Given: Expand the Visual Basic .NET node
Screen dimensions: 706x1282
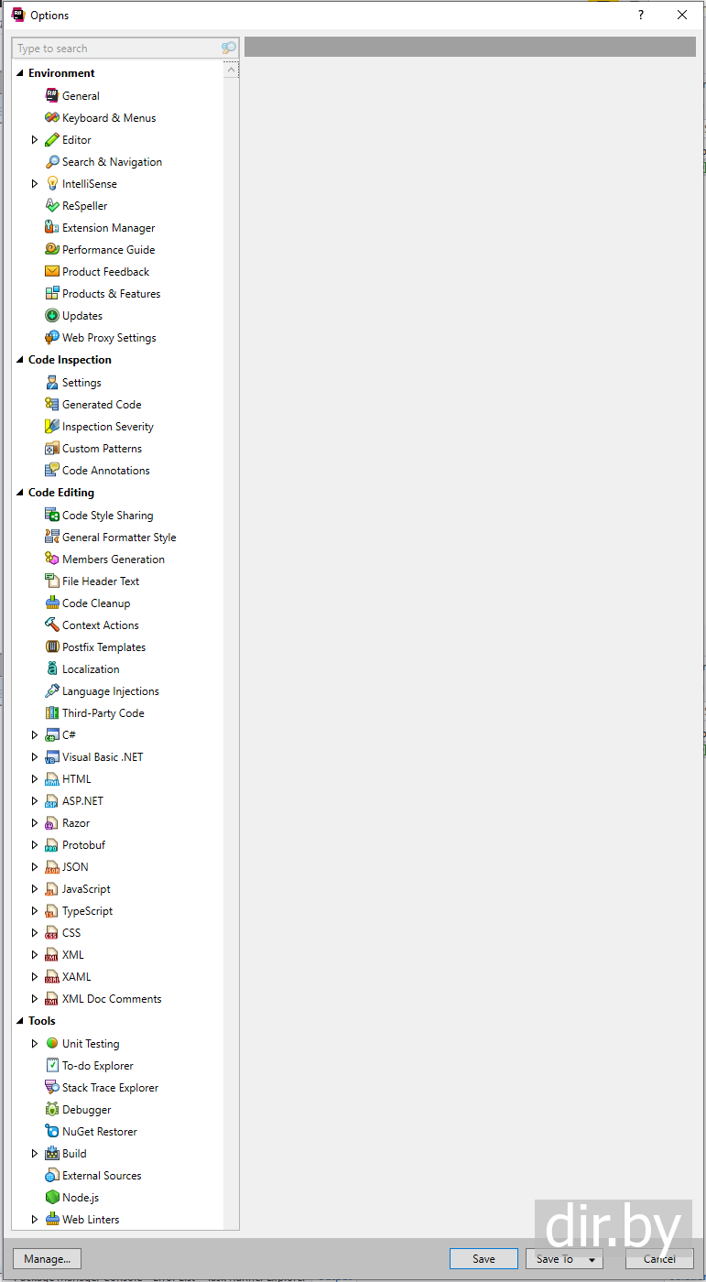Looking at the screenshot, I should tap(35, 757).
